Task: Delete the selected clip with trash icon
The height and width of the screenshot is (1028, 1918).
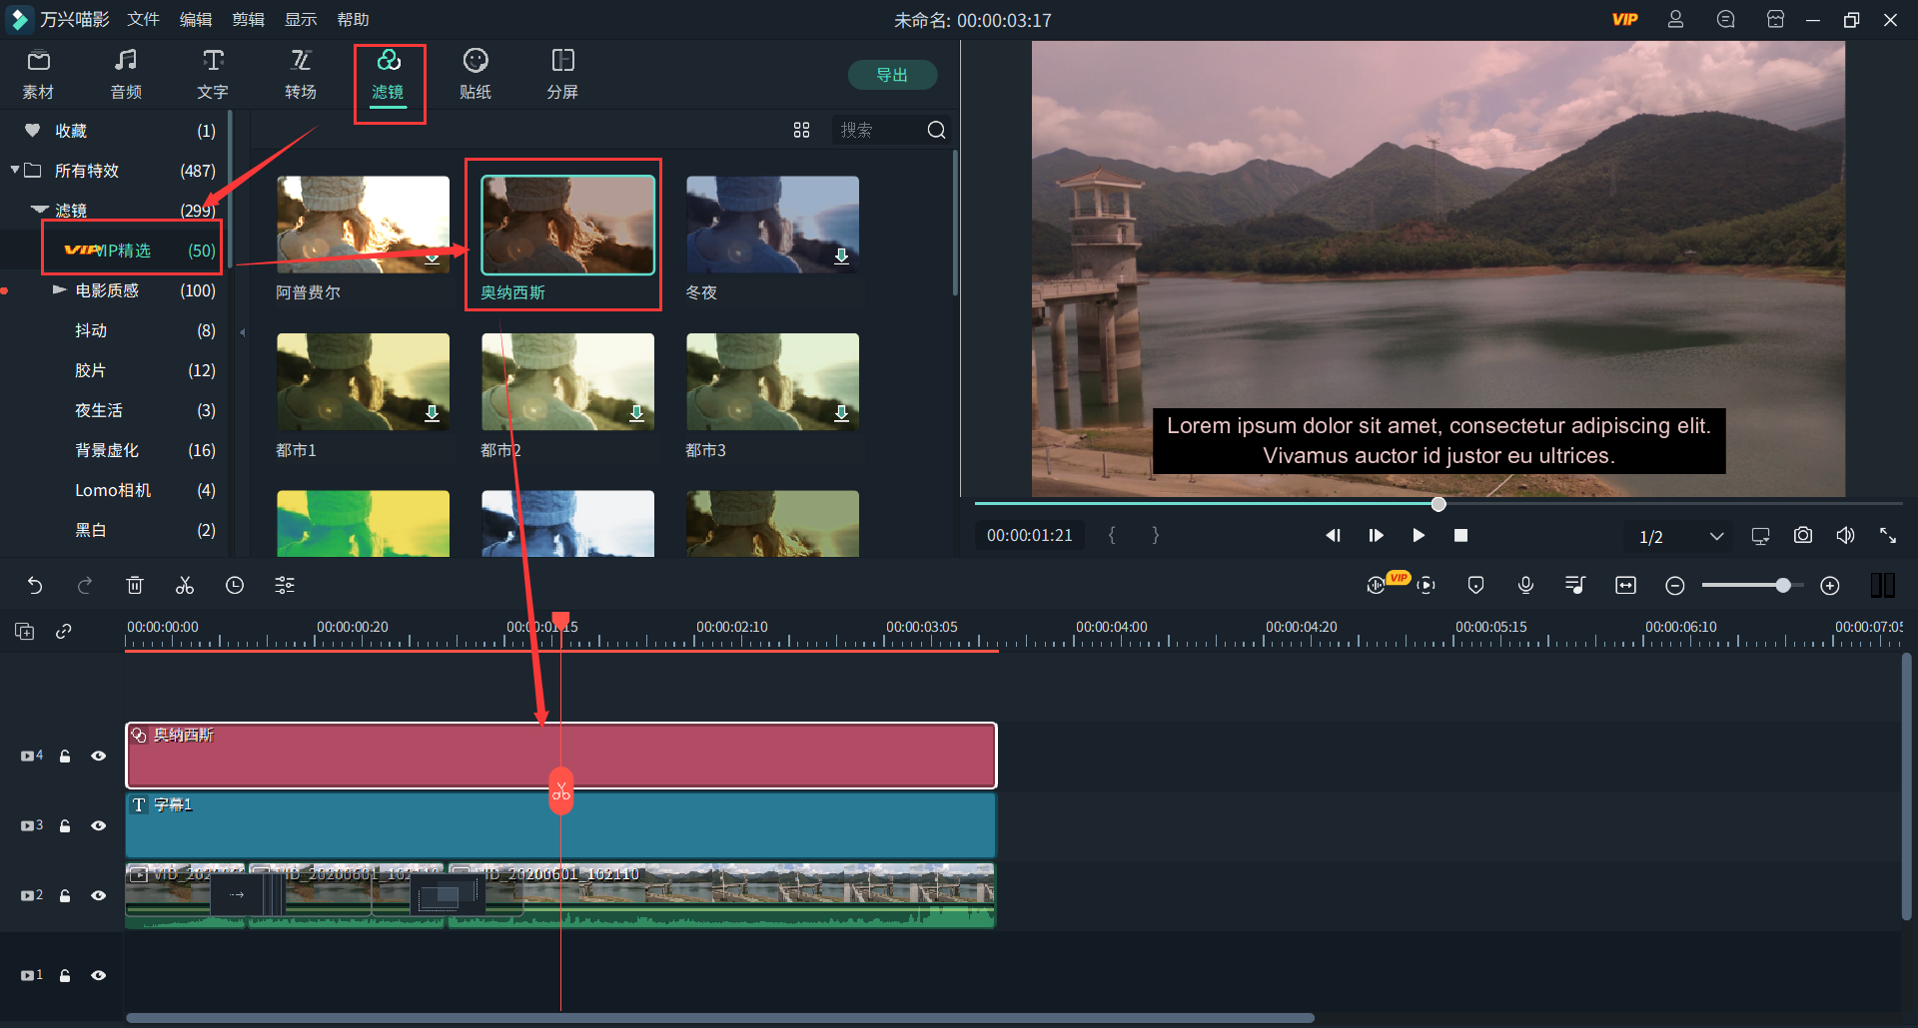Action: click(135, 586)
